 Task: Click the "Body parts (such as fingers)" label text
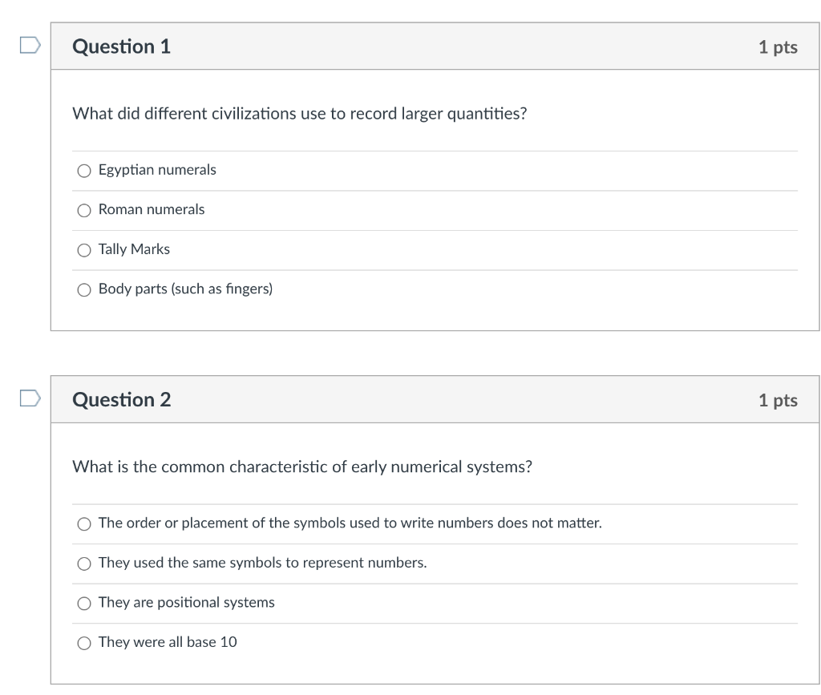point(184,289)
